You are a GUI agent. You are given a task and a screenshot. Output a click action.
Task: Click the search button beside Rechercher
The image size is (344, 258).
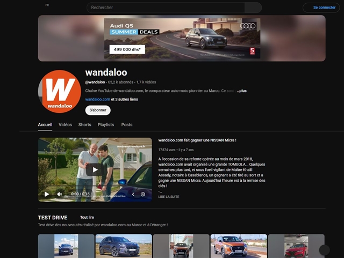pos(253,8)
